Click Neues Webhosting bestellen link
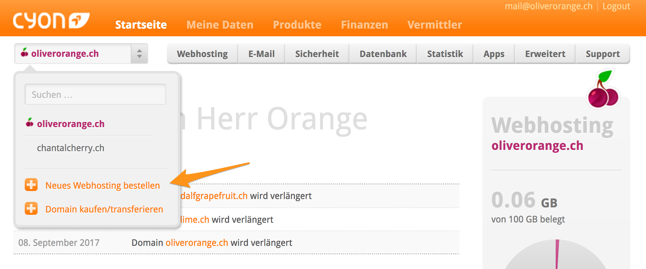This screenshot has width=646, height=269. 103,186
